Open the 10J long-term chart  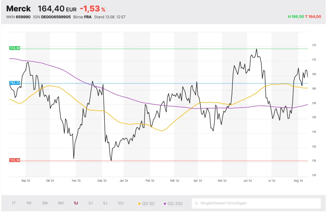click(x=120, y=203)
